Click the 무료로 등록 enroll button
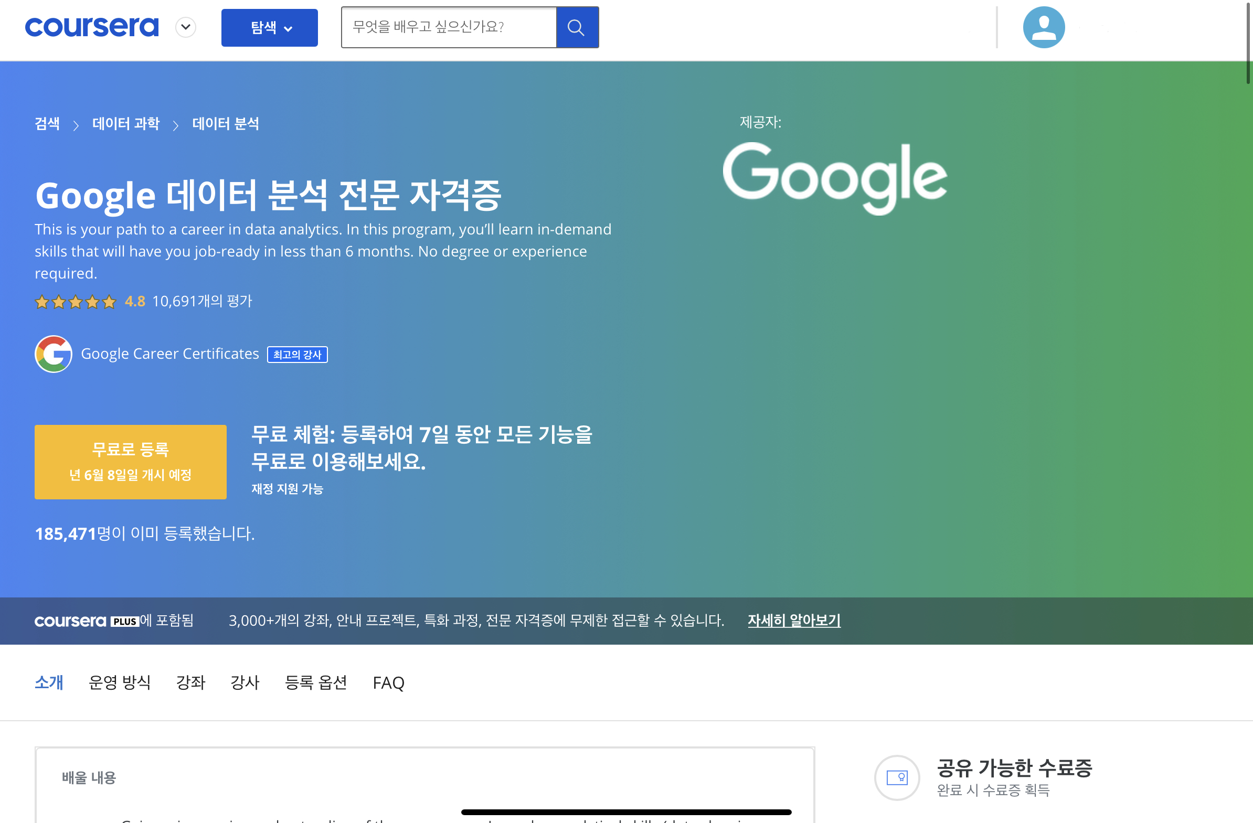 131,462
